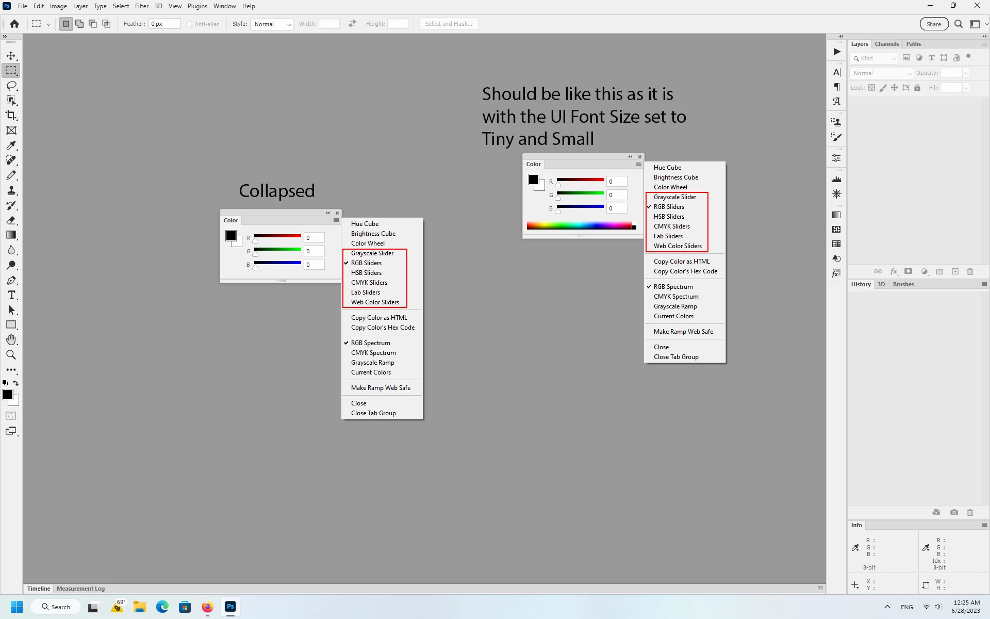990x619 pixels.
Task: Select the Crop tool
Action: [x=11, y=116]
